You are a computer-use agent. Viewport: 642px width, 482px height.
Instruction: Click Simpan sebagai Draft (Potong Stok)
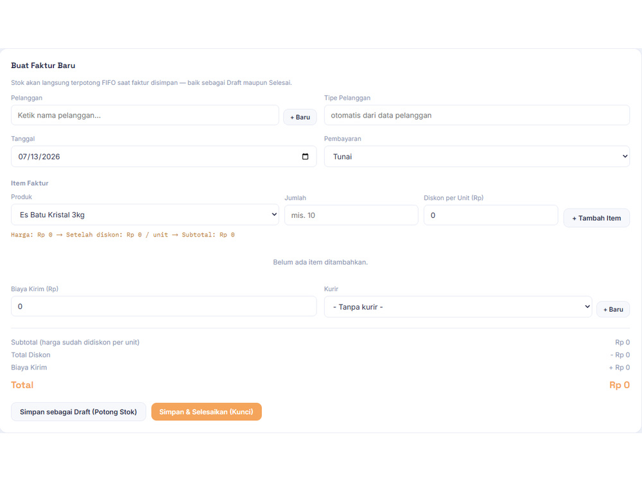tap(78, 412)
